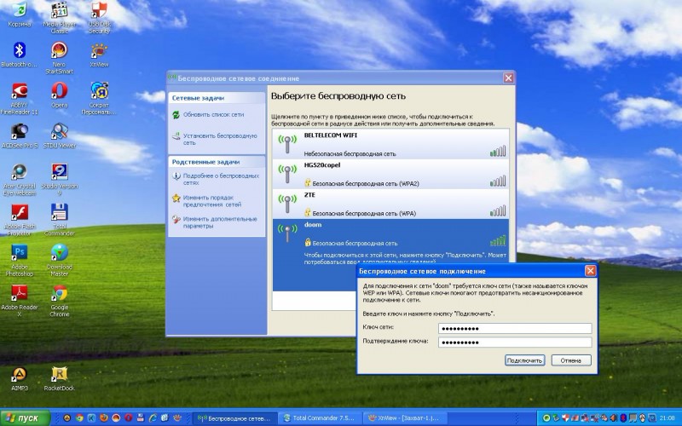
Task: Launch ACDSee Pro 5 desktop icon
Action: (x=19, y=136)
